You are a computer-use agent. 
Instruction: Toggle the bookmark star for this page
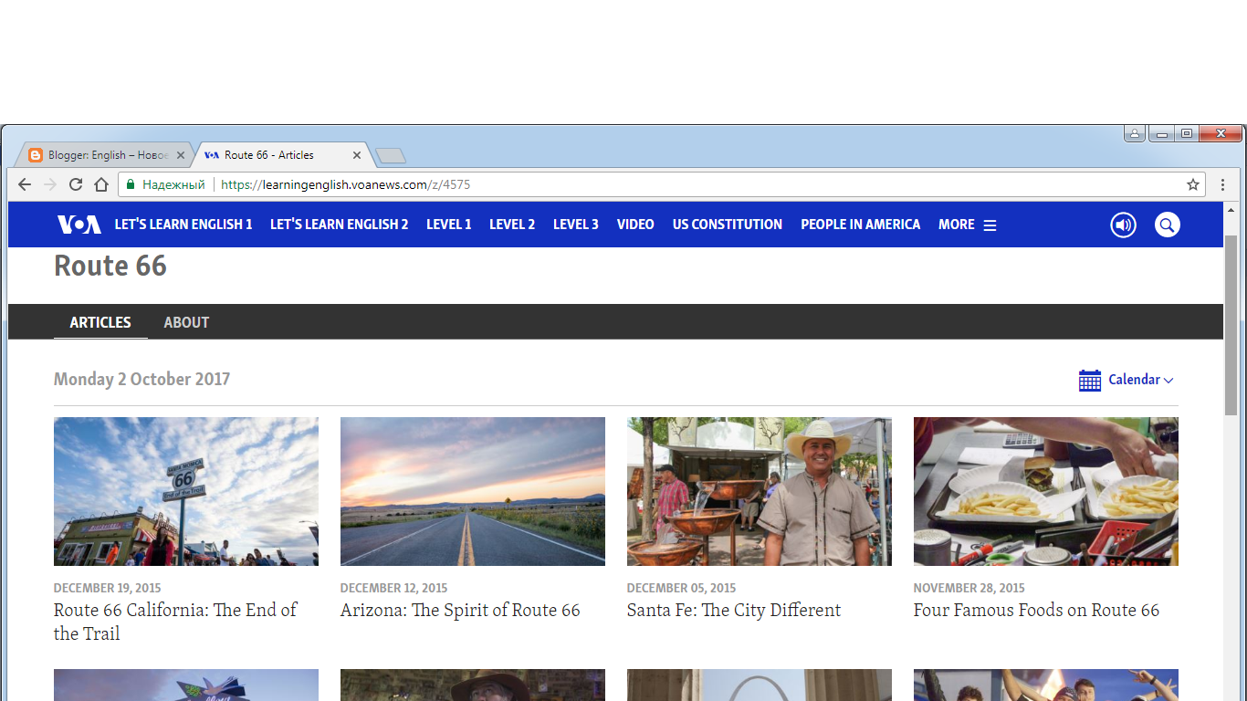1193,183
